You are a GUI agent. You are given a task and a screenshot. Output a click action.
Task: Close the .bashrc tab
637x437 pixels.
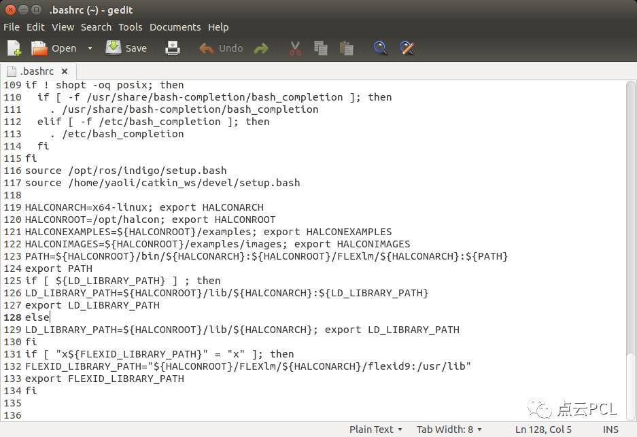point(65,71)
